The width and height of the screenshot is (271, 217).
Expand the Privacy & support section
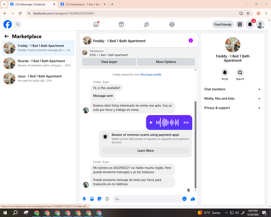pos(233,108)
